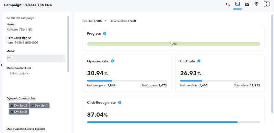Remove Dyn List 3 tag

pyautogui.click(x=32, y=106)
